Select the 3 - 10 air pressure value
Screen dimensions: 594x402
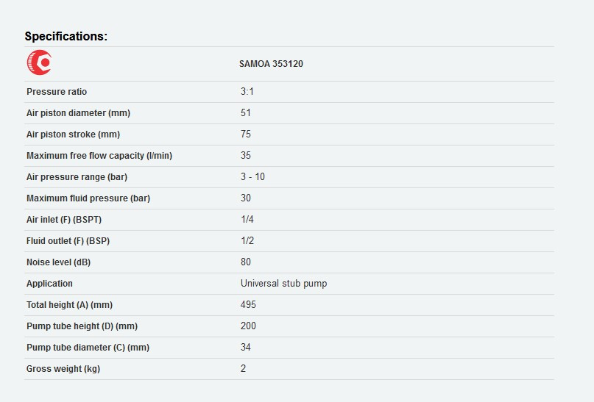pyautogui.click(x=252, y=177)
